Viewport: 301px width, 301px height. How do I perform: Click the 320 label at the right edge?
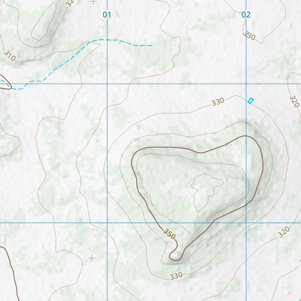[294, 101]
